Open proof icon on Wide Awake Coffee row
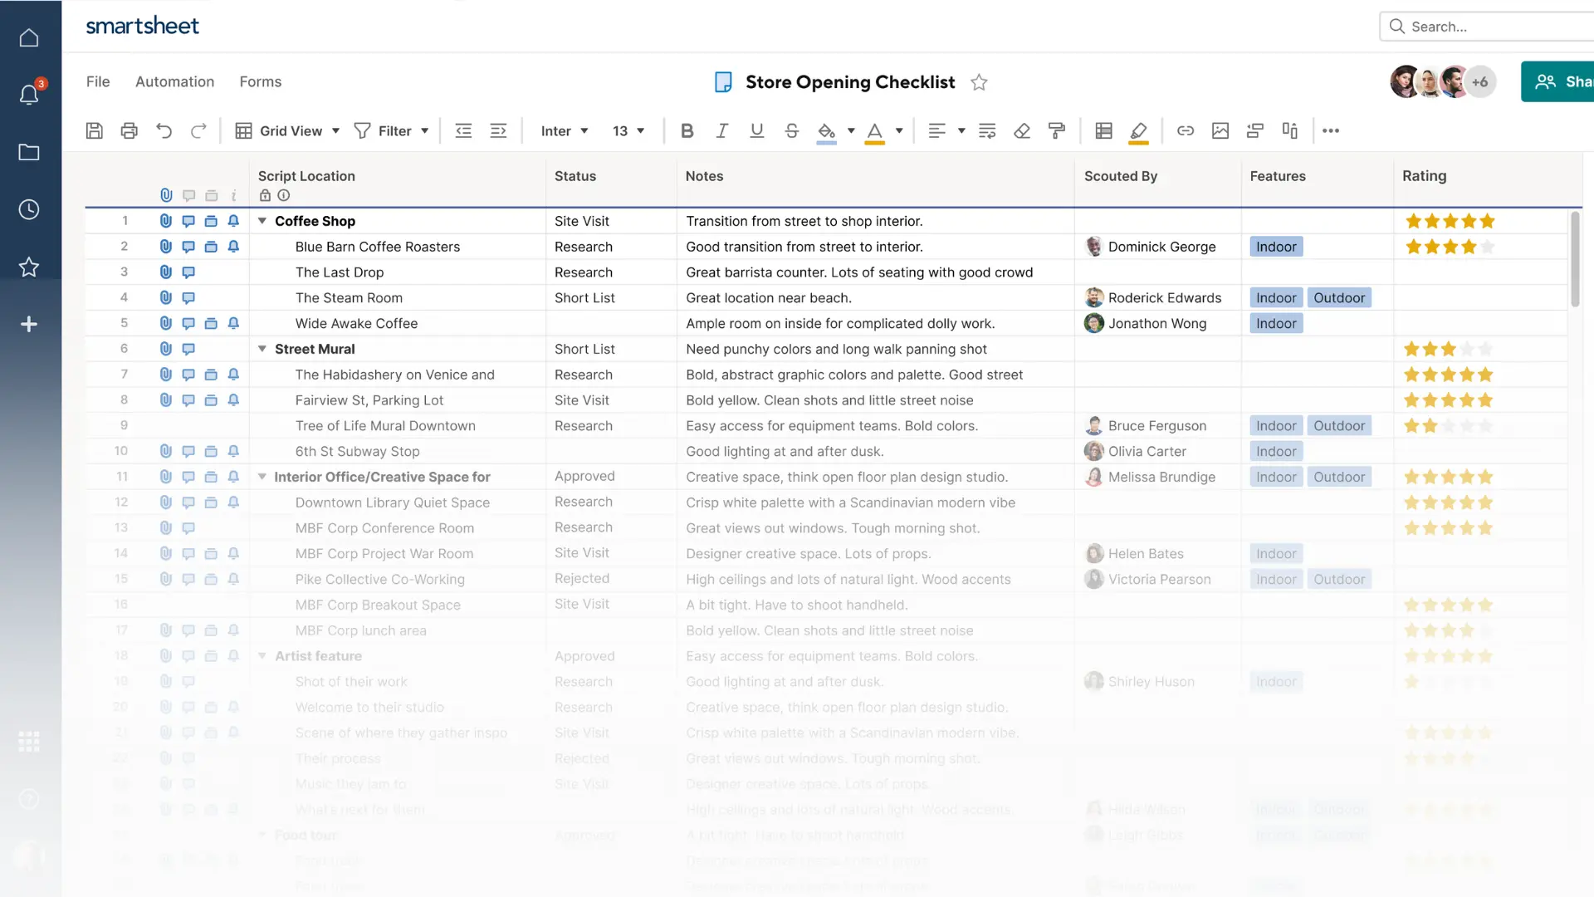Viewport: 1594px width, 897px height. tap(211, 323)
